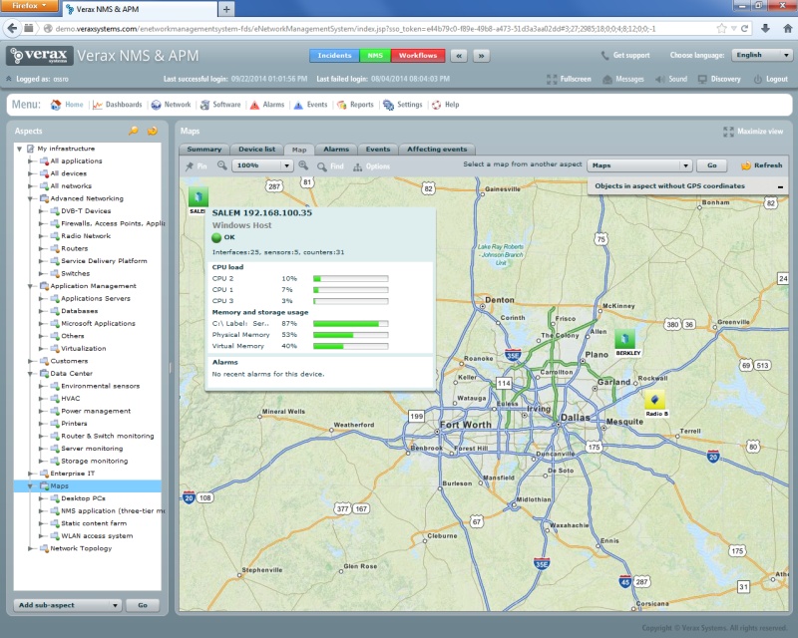Click the Maximize view icon in Maps panel
798x638 pixels.
tap(728, 132)
